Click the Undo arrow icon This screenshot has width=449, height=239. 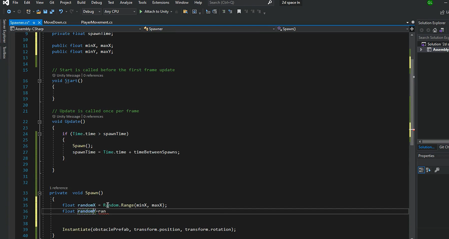point(61,12)
